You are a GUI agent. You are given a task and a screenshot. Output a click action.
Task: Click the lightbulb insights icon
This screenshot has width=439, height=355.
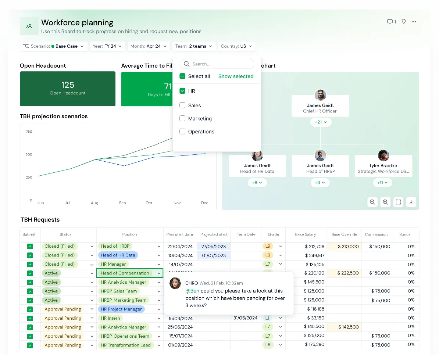click(403, 22)
